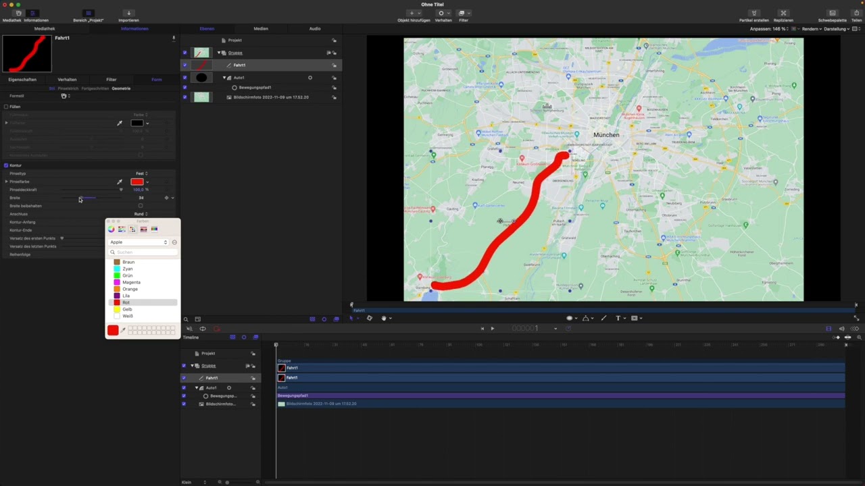Image resolution: width=865 pixels, height=486 pixels.
Task: Switch to the Medien tab
Action: click(x=261, y=29)
